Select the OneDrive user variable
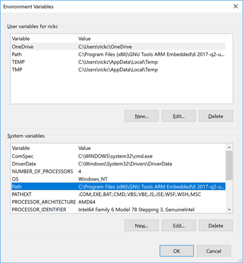Viewport: 243px width, 263px height. pyautogui.click(x=118, y=47)
